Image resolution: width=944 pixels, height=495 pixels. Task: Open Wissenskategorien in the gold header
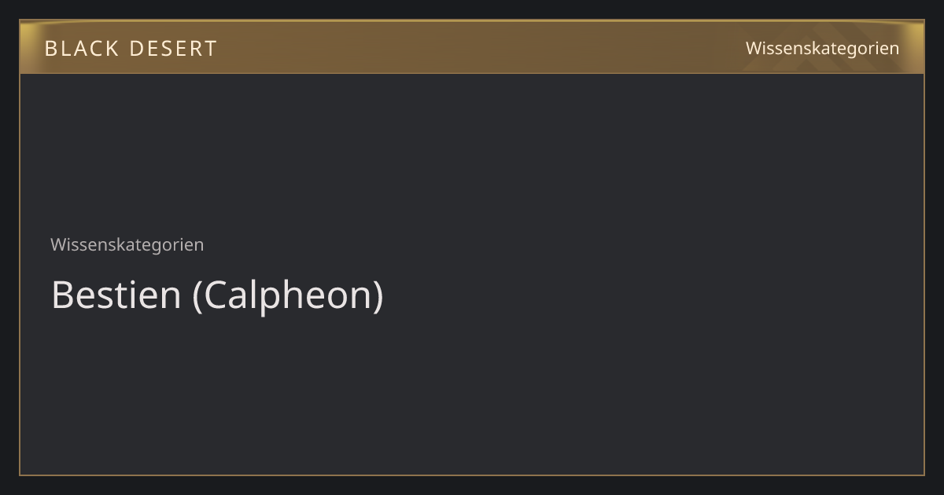(822, 48)
